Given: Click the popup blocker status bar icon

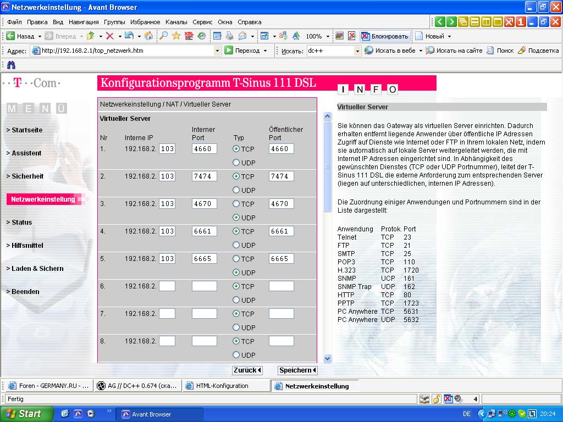Looking at the screenshot, I should click(x=448, y=399).
